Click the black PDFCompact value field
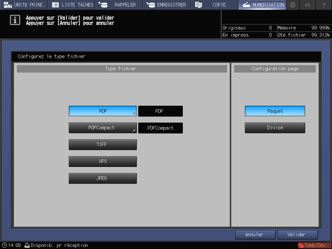Screen dimensions: 332x249 161,128
